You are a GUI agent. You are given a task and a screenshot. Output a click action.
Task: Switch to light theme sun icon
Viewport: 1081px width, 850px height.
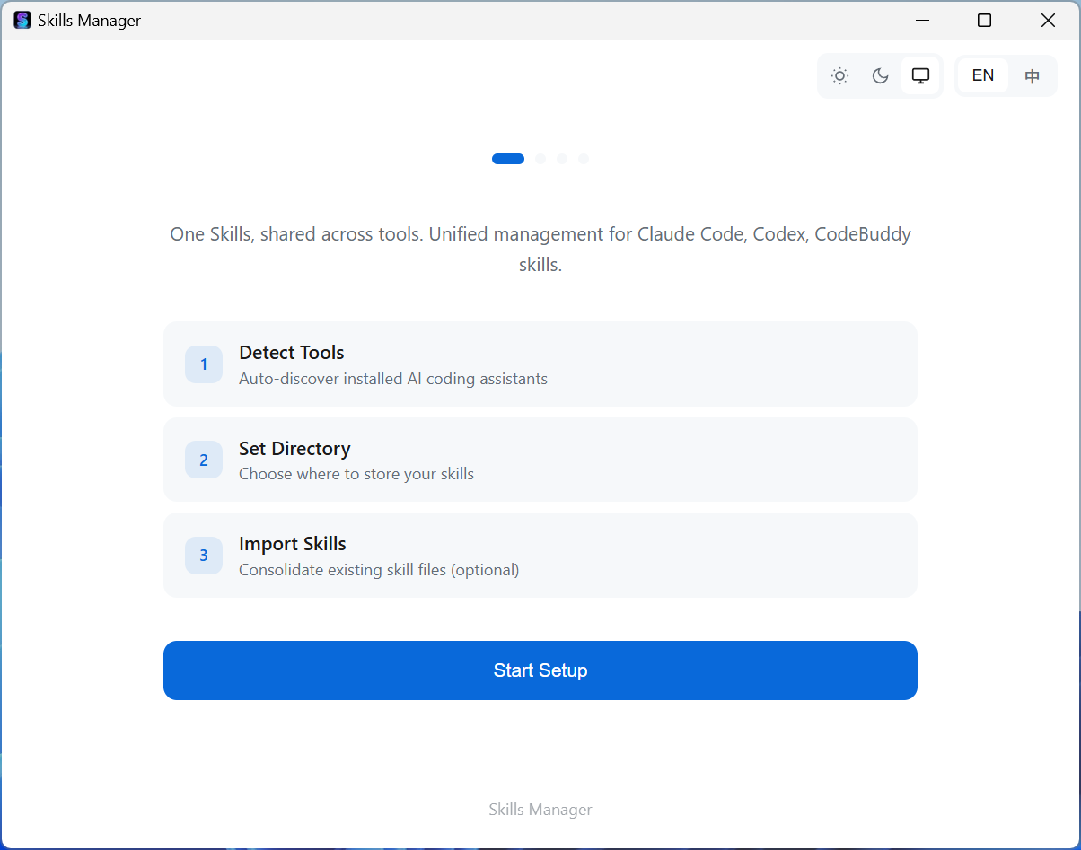[839, 76]
